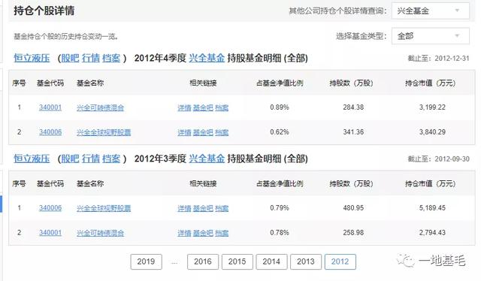Click the 284.38 shares cell
This screenshot has height=281, width=481.
353,107
